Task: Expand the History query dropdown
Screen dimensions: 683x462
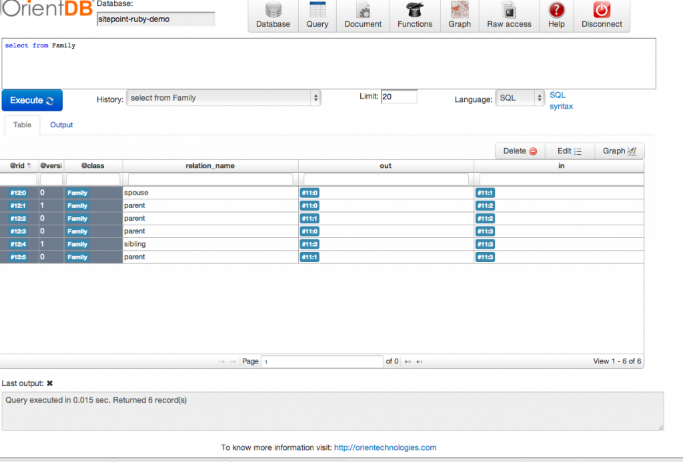Action: point(223,98)
